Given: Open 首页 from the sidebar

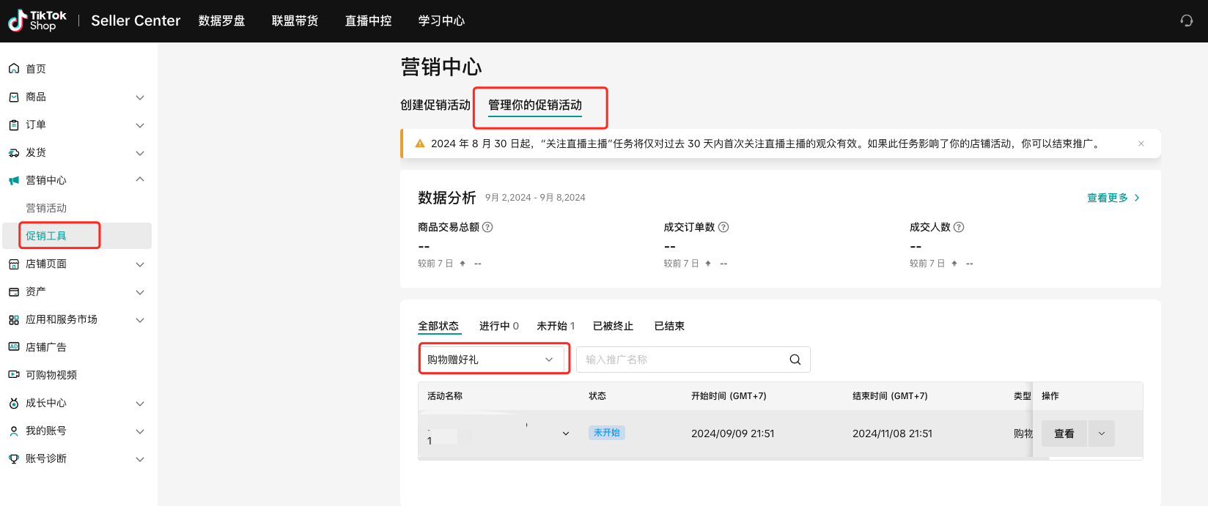Looking at the screenshot, I should pyautogui.click(x=36, y=69).
